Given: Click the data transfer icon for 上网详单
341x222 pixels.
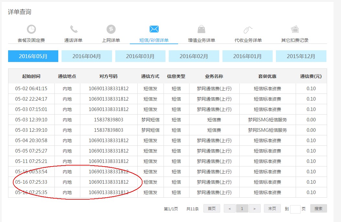Looking at the screenshot, I should tap(111, 29).
